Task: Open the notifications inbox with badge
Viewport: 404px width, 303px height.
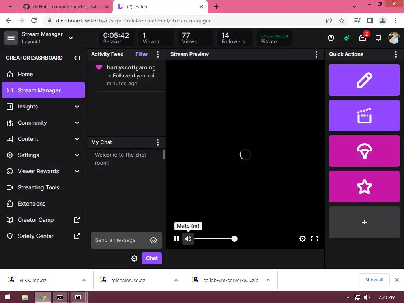Action: tap(363, 38)
